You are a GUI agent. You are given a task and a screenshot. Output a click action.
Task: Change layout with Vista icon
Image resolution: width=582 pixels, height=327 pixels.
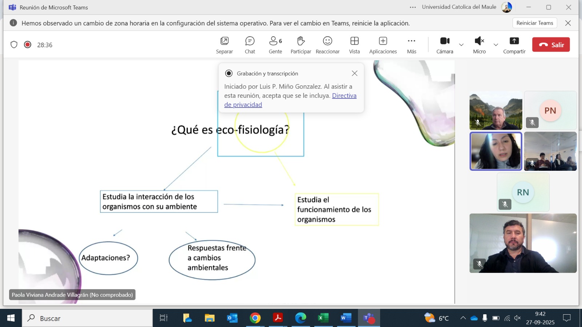(354, 45)
